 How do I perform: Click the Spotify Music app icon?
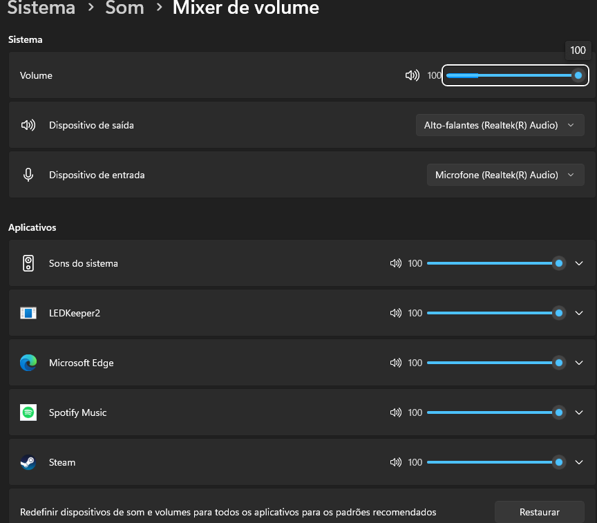pos(28,412)
